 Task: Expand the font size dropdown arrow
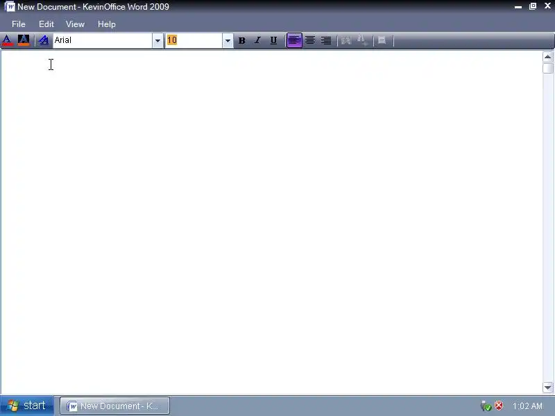point(228,41)
